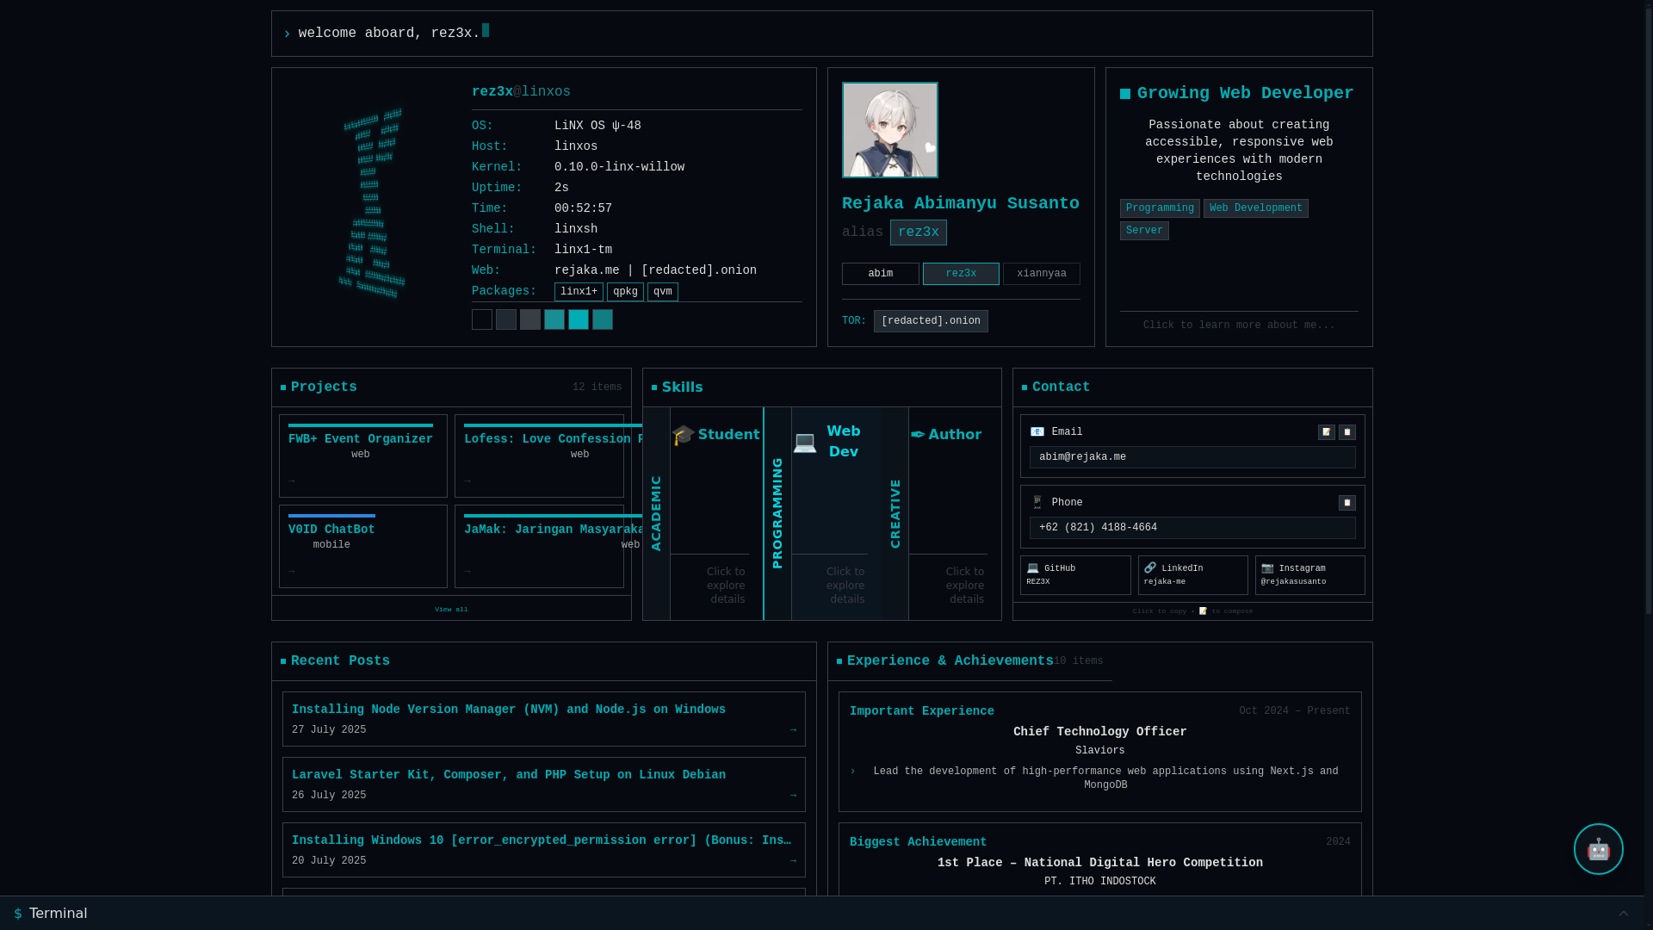Click the Author skill card title
The height and width of the screenshot is (930, 1653).
[955, 435]
